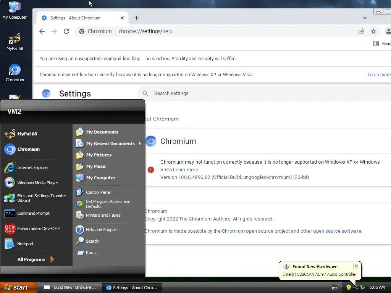Click the browser forward arrow
391x293 pixels.
[54, 31]
